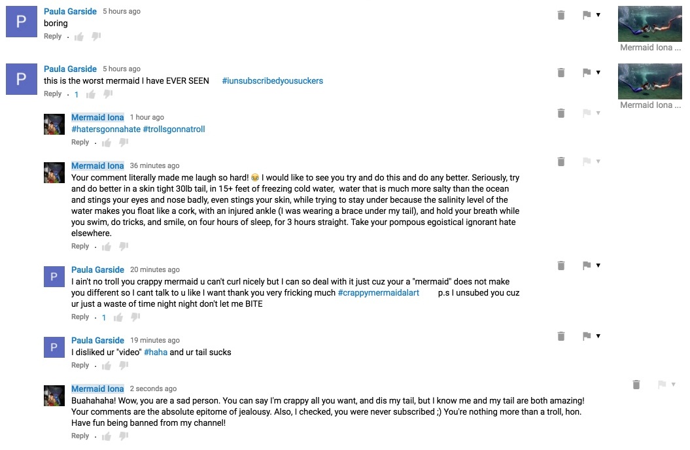Delete the #hatersgonnahate reply

(561, 113)
